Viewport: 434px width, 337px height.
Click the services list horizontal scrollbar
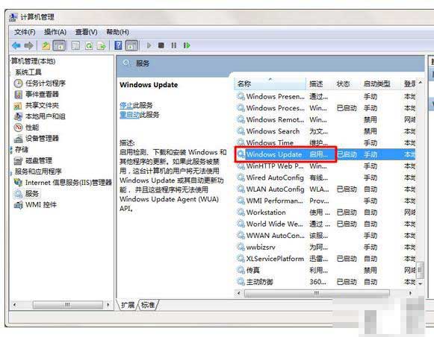[317, 293]
